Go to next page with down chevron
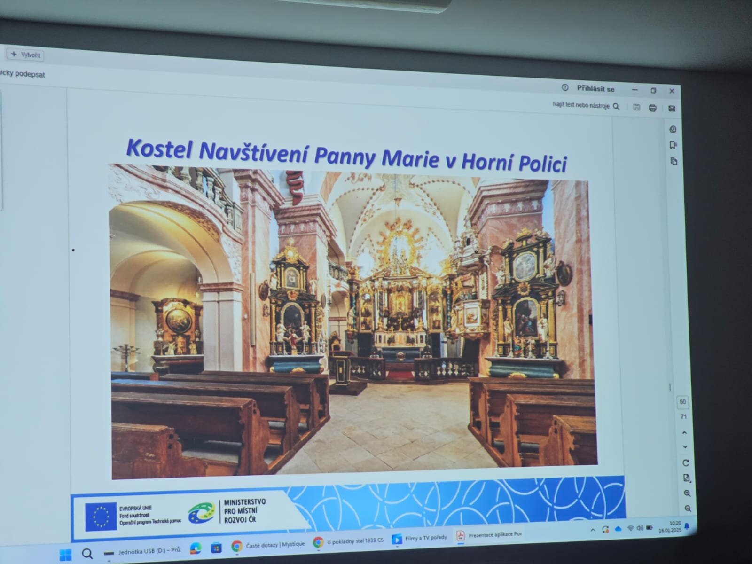 [685, 447]
